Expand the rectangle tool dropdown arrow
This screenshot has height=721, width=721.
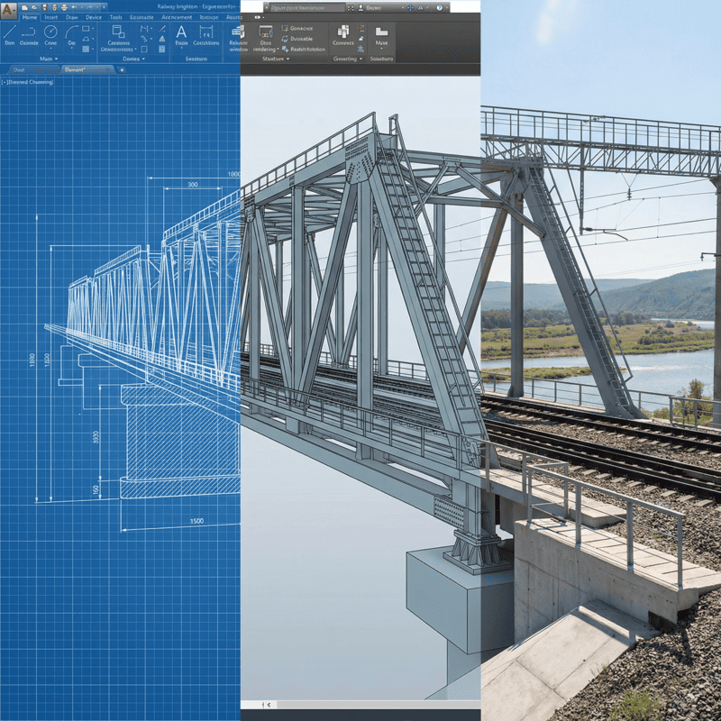(x=93, y=29)
